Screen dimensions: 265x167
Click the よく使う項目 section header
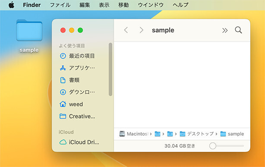[72, 46]
